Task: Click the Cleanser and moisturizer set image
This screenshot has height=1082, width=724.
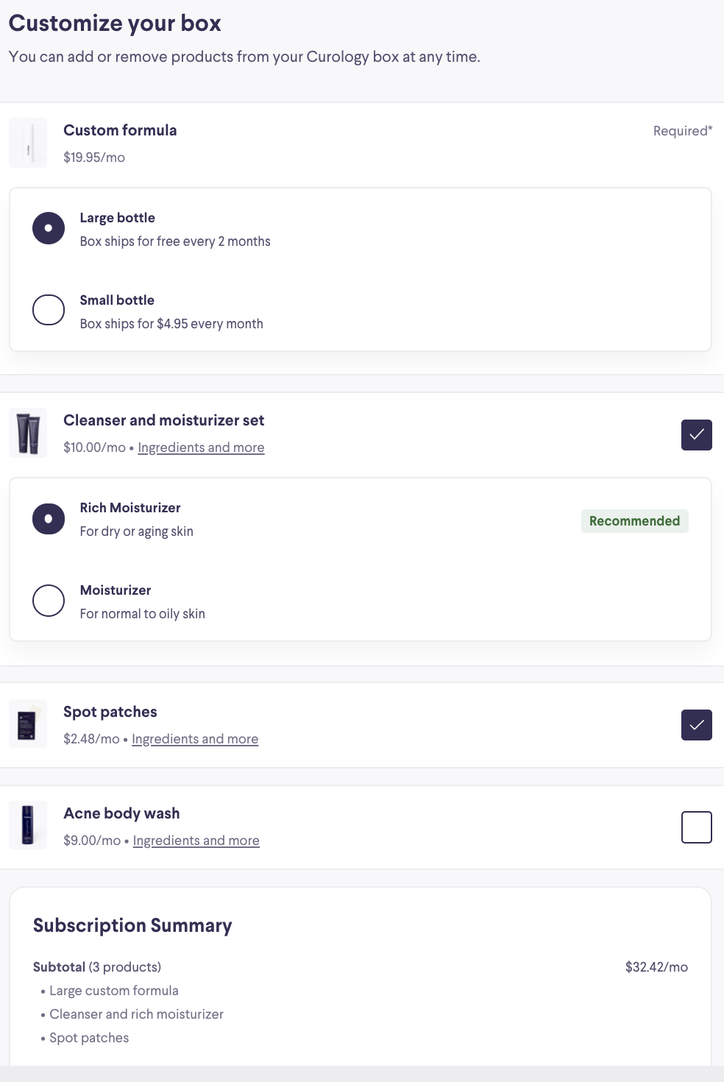Action: (28, 433)
